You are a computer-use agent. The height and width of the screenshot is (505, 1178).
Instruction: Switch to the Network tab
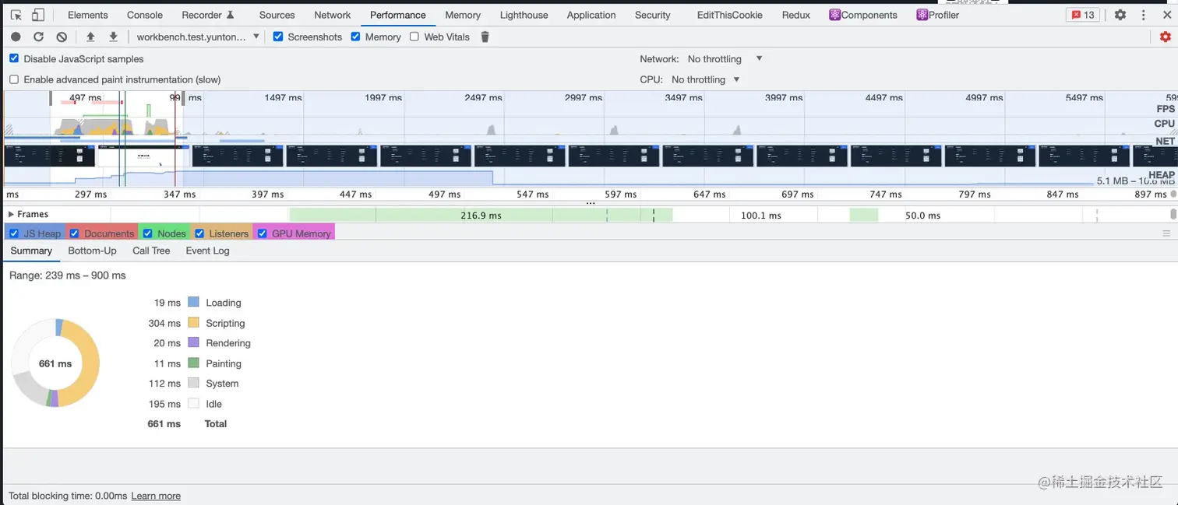(333, 15)
